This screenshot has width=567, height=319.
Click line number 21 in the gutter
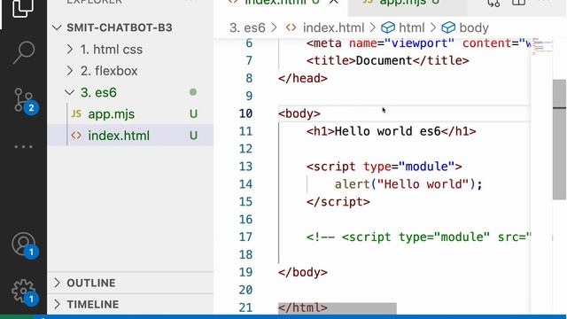245,307
